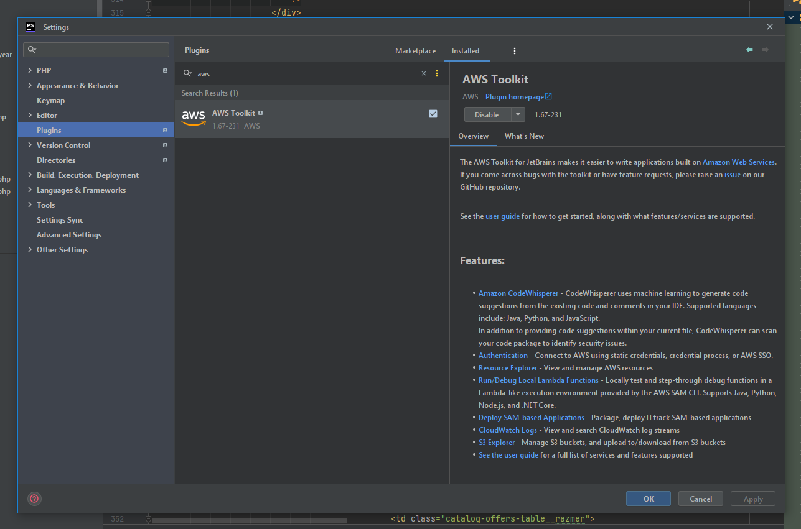Click the project-level icon next to PHP

click(x=165, y=71)
